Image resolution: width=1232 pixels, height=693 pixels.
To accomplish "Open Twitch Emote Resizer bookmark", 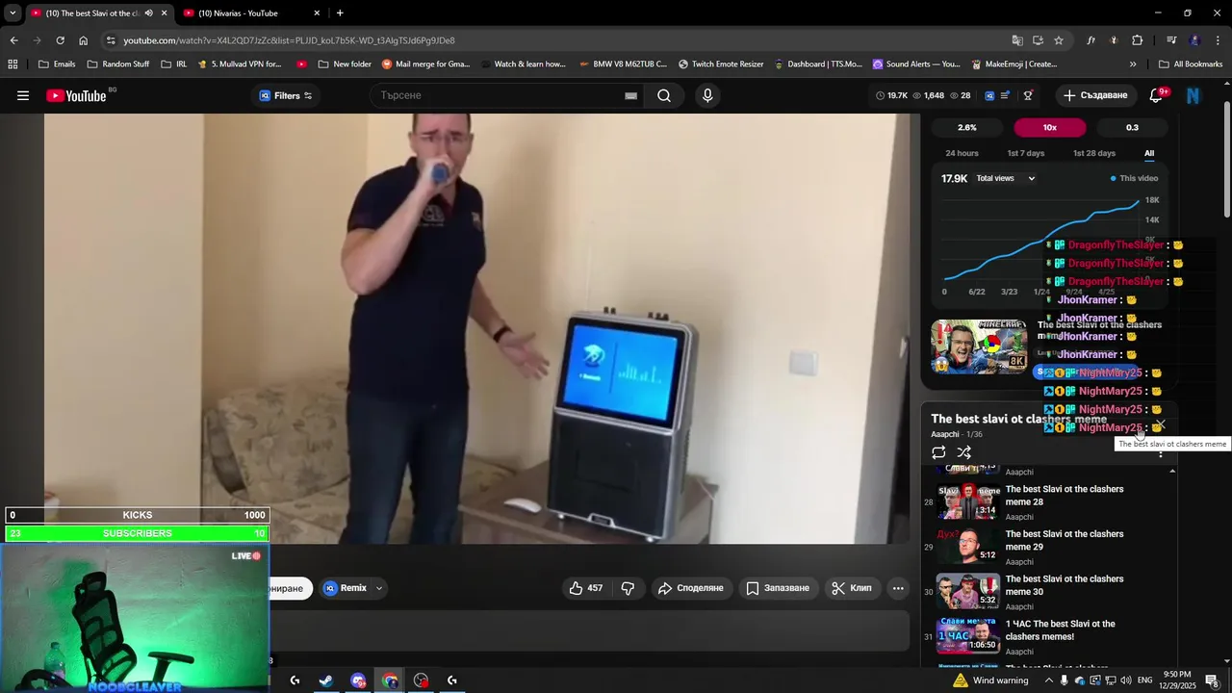I will tap(721, 64).
